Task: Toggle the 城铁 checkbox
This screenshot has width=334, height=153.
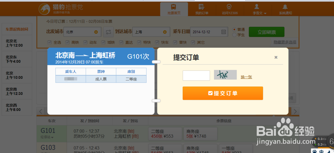Action: (x=103, y=42)
